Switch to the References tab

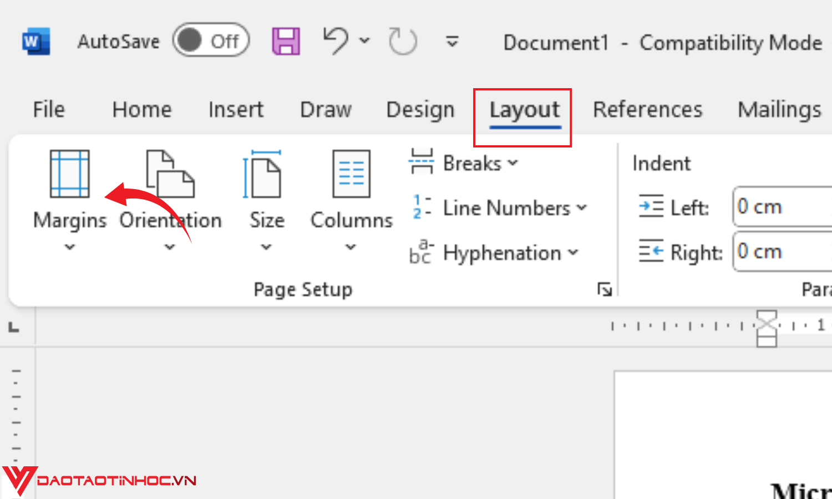648,110
